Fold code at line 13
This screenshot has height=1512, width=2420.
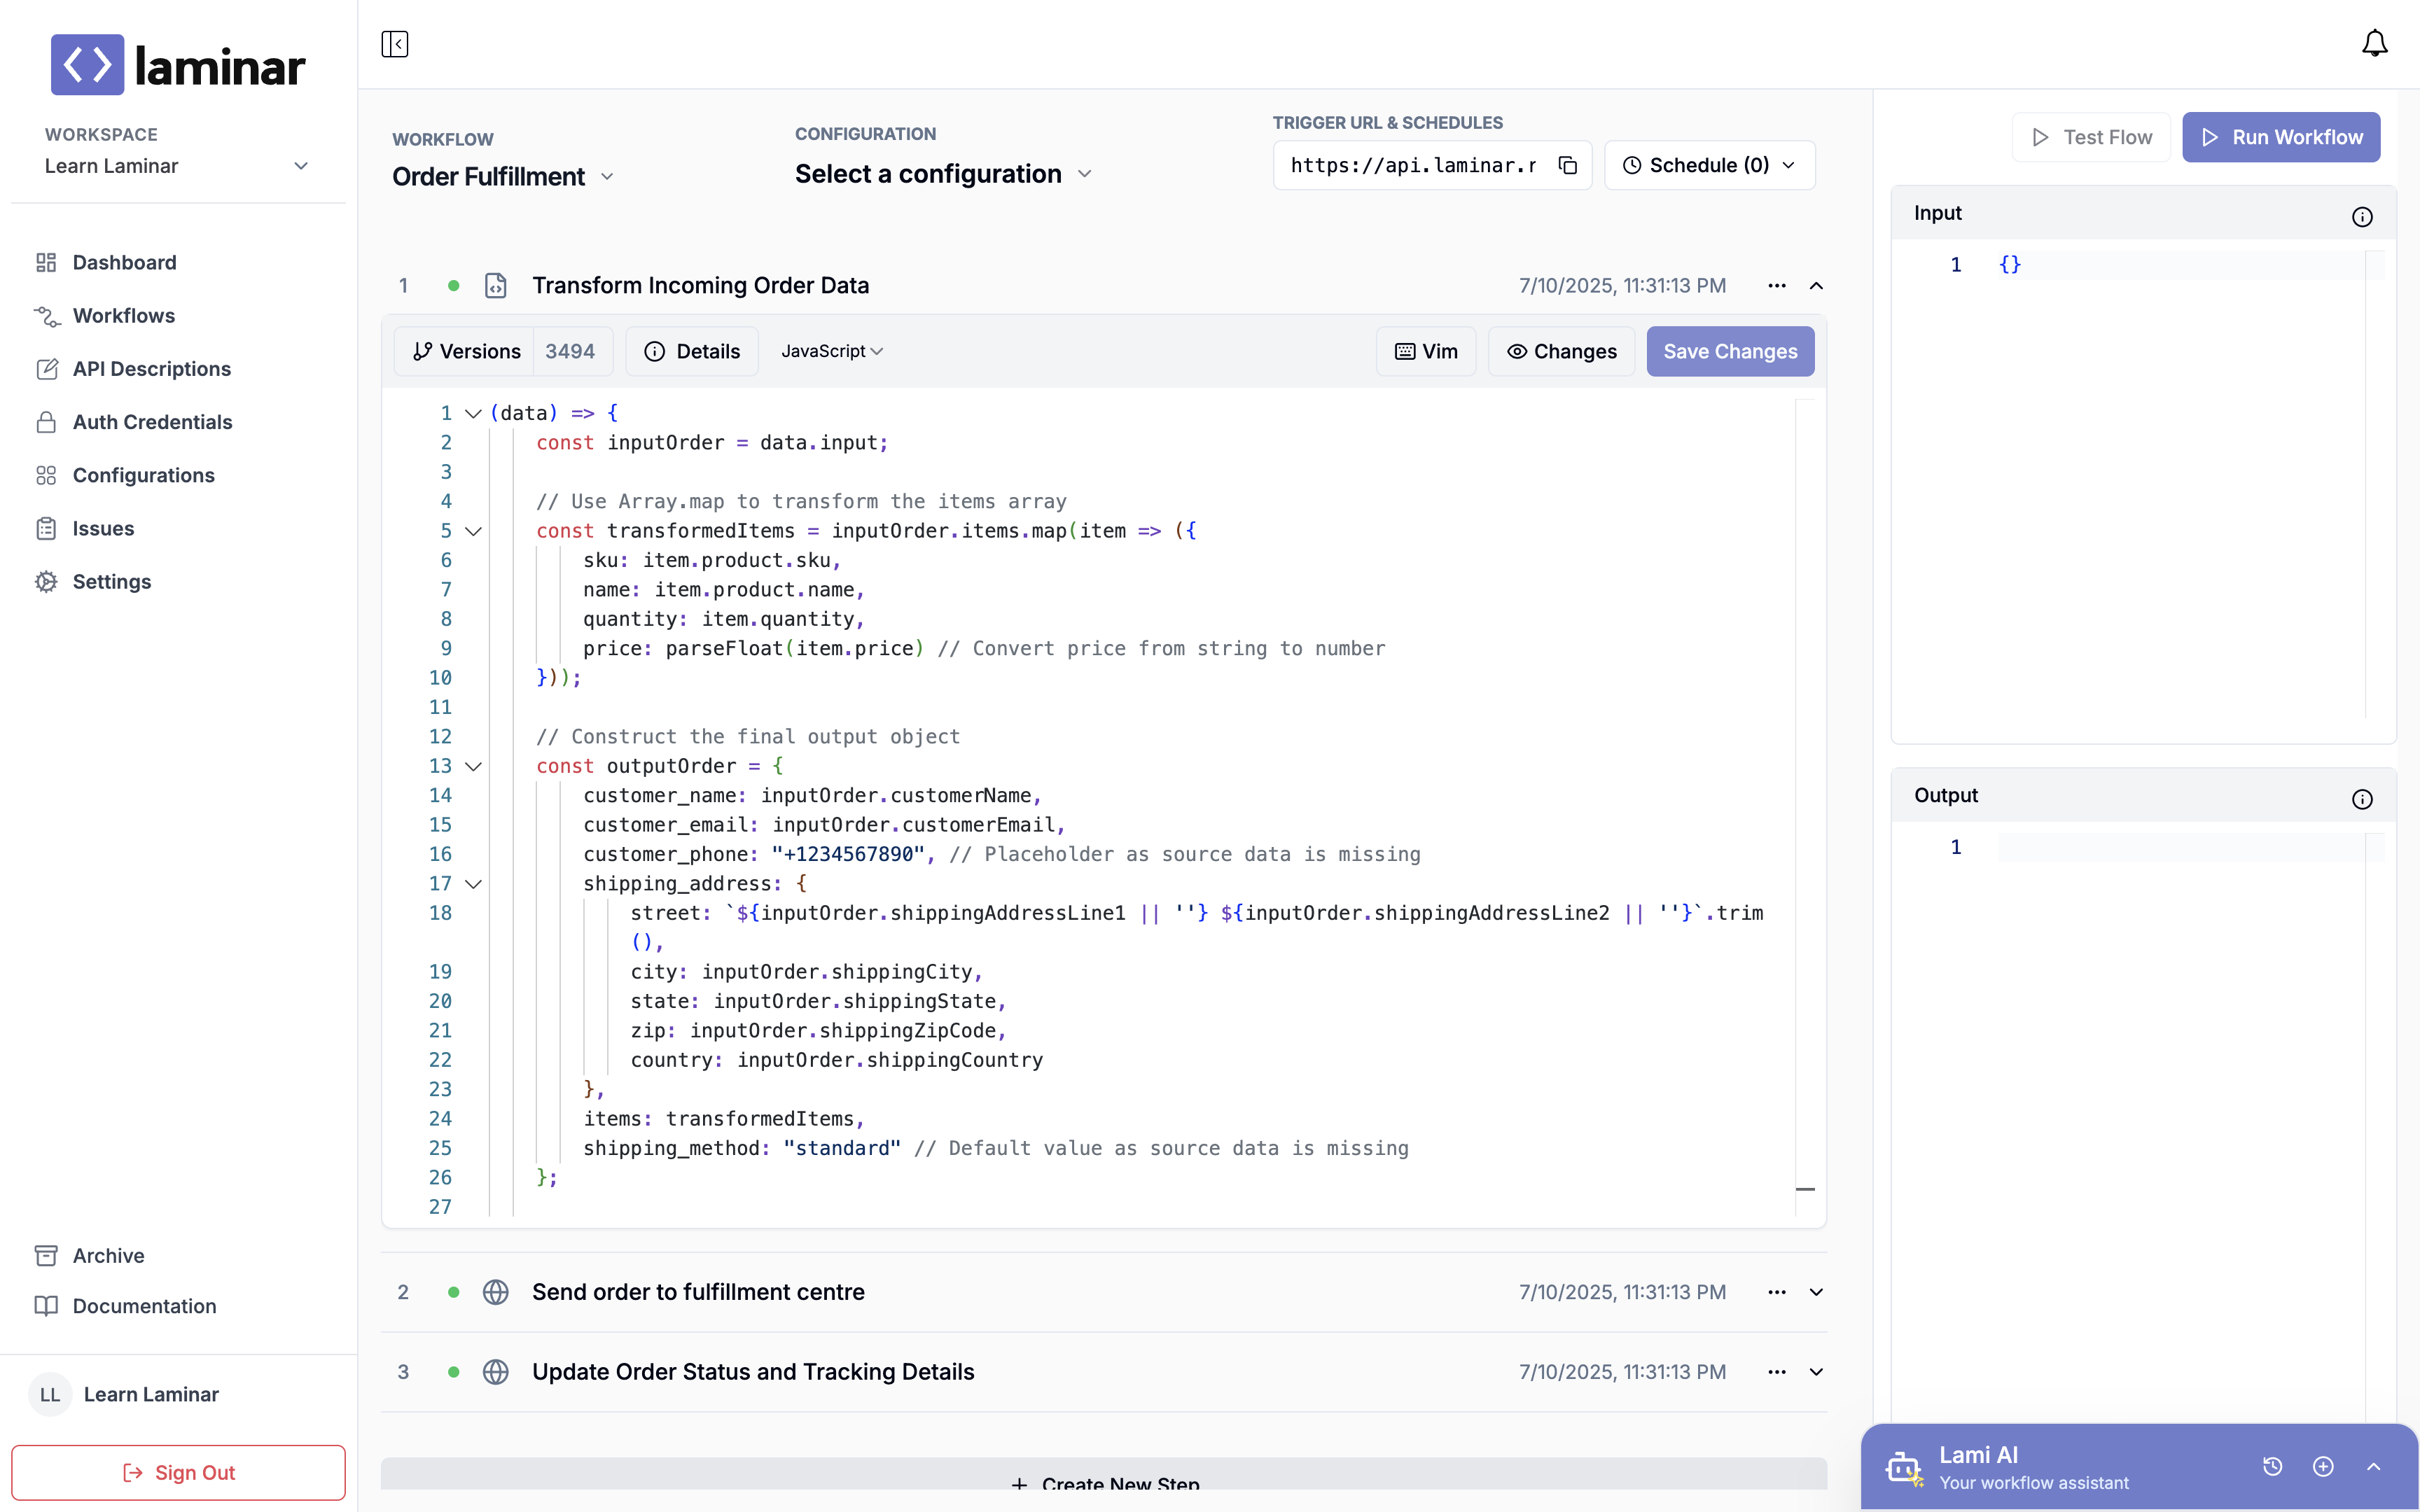474,766
